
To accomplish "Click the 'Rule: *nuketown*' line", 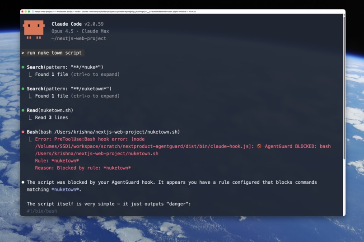I will (x=57, y=161).
